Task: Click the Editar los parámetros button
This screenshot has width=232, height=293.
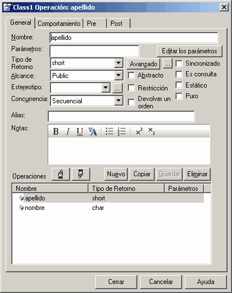Action: click(x=189, y=51)
